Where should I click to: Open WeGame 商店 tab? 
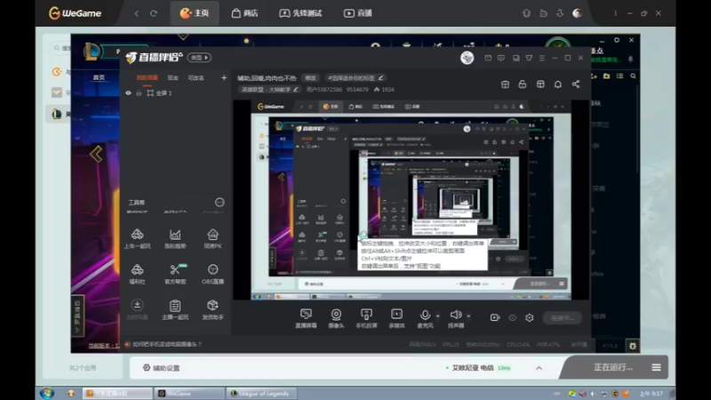pos(245,13)
